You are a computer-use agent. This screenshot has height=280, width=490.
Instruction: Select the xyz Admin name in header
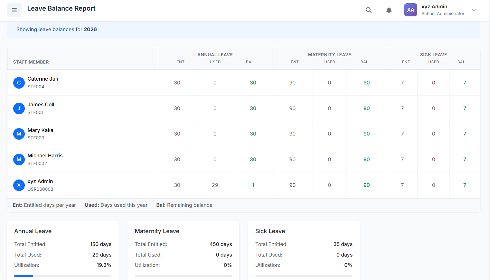(x=434, y=7)
